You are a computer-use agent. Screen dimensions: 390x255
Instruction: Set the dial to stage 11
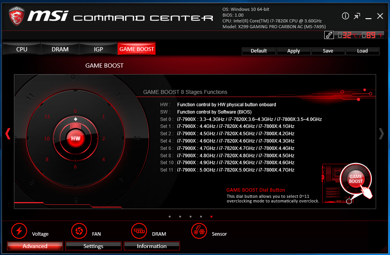click(x=47, y=116)
